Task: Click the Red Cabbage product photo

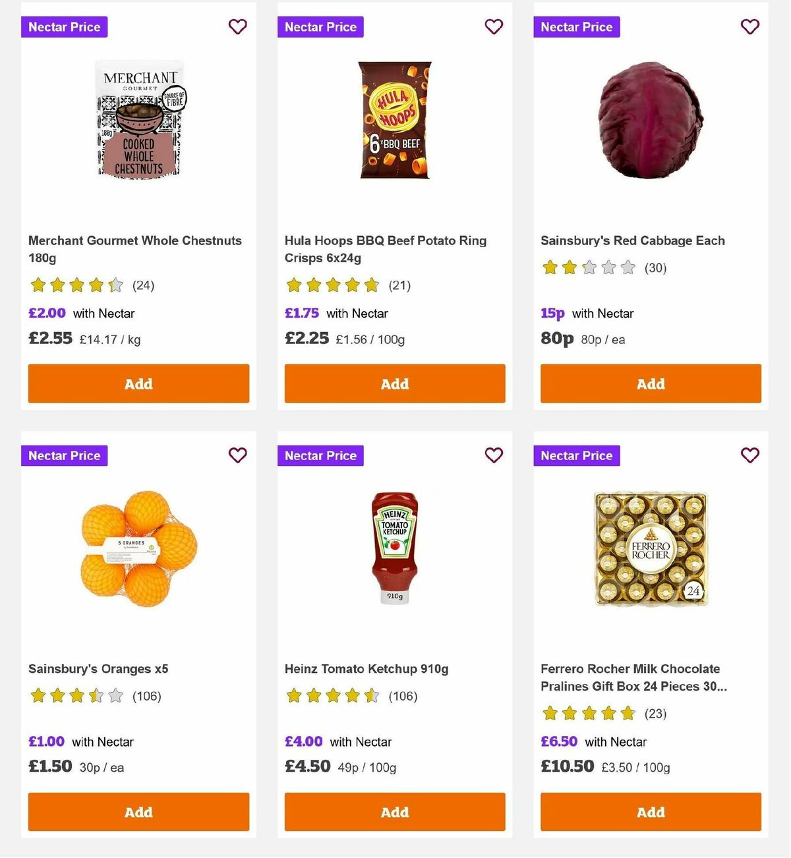Action: click(x=651, y=122)
